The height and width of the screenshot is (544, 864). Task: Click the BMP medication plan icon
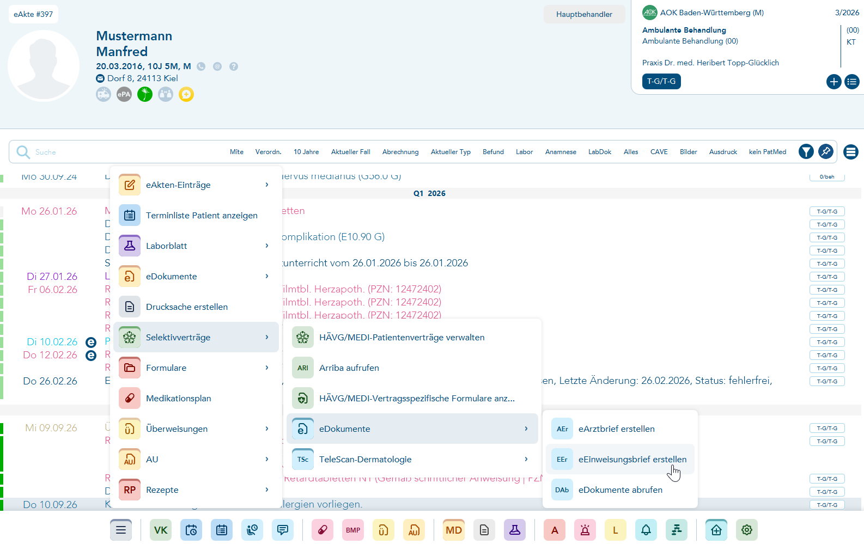pos(353,530)
